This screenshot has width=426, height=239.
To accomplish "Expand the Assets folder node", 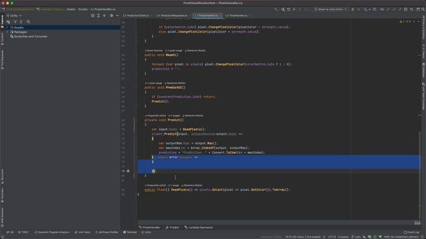I will [7, 28].
